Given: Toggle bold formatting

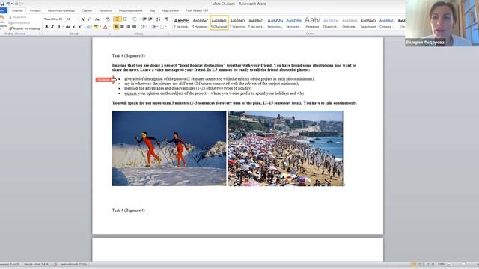Looking at the screenshot, I should click(46, 27).
